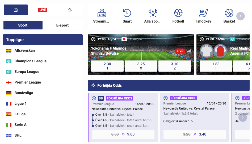The width and height of the screenshot is (252, 144).
Task: Click the Swedish flag beside Allsvenskan
Action: click(x=9, y=51)
